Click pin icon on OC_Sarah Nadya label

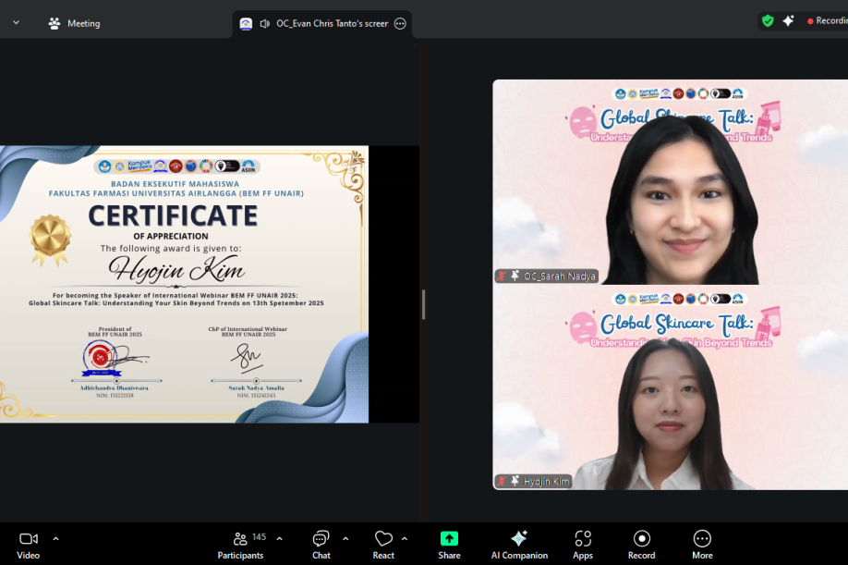515,276
